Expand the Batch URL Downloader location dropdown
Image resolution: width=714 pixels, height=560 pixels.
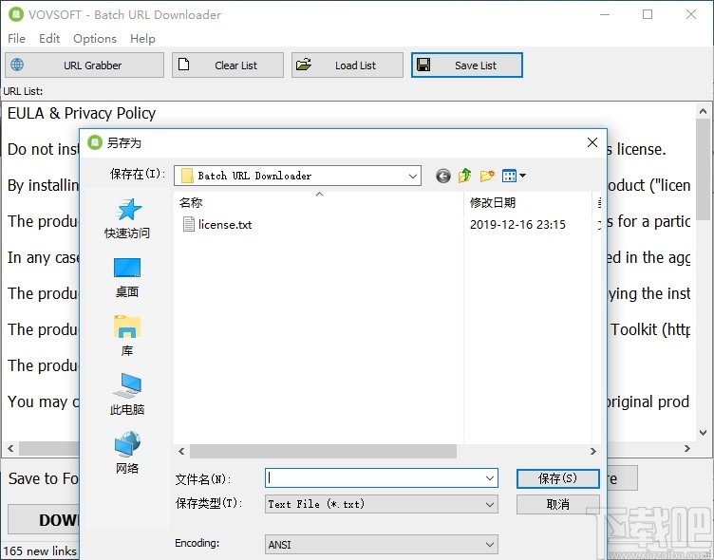413,176
